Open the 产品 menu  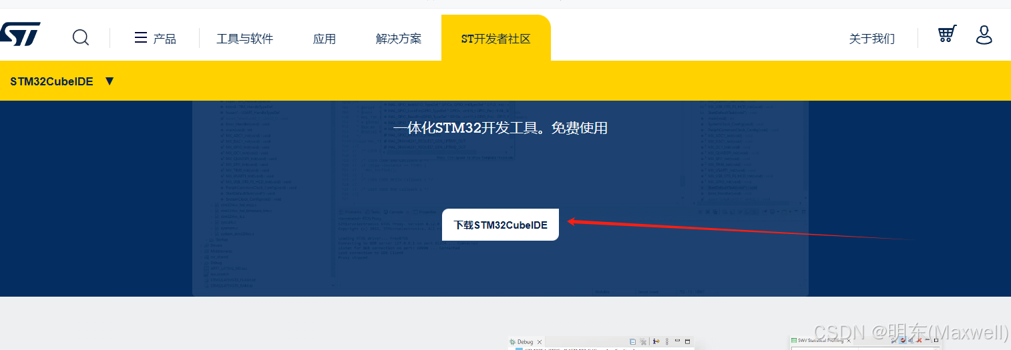pos(165,39)
